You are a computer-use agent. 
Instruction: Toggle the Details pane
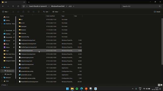tap(157, 12)
